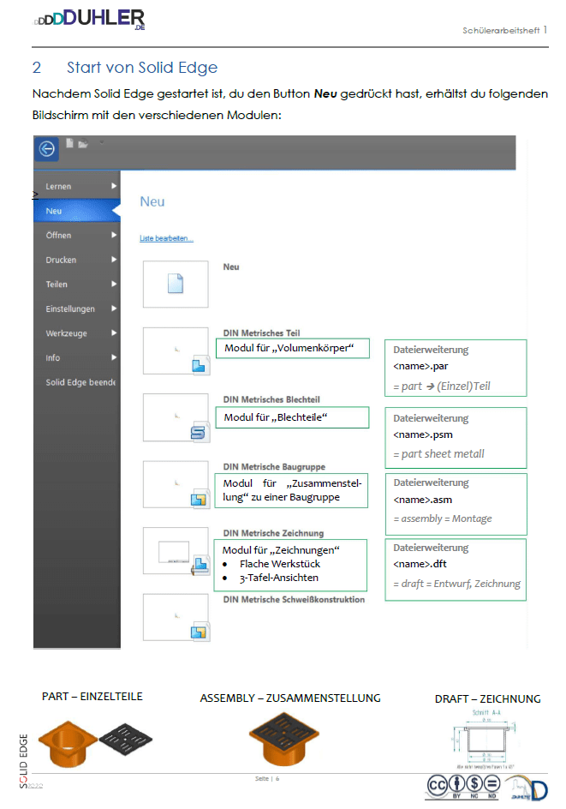Open the Einstellungen menu entry

coord(77,309)
